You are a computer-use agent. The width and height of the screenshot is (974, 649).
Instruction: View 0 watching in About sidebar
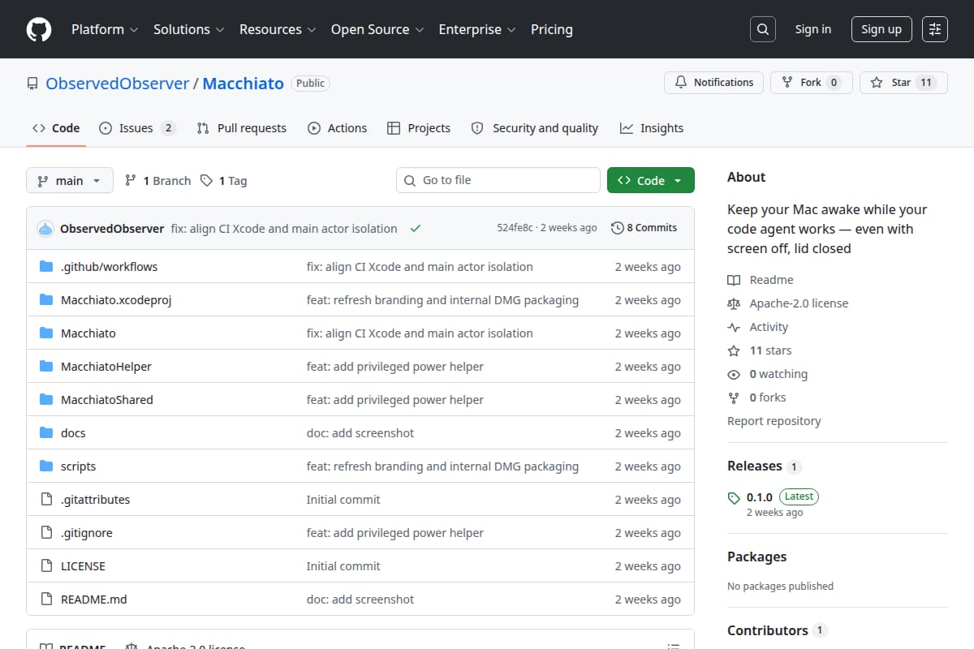[767, 374]
